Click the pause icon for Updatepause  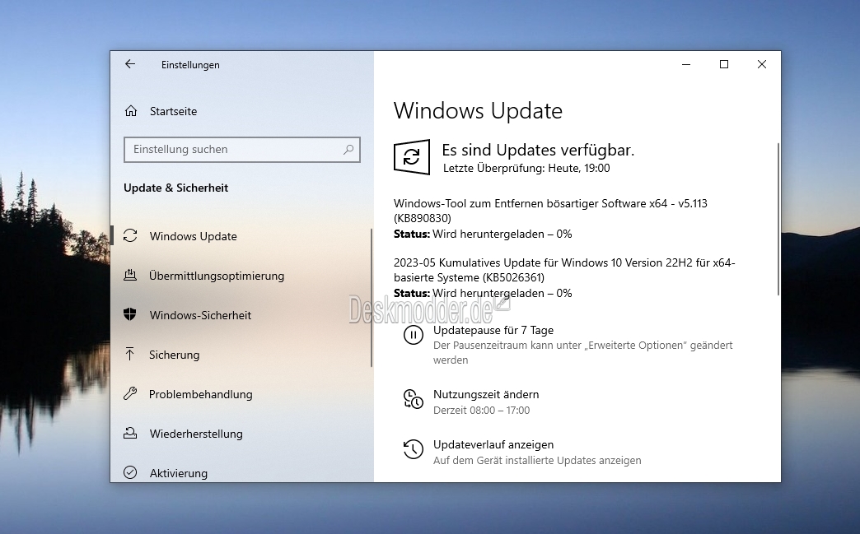coord(413,335)
